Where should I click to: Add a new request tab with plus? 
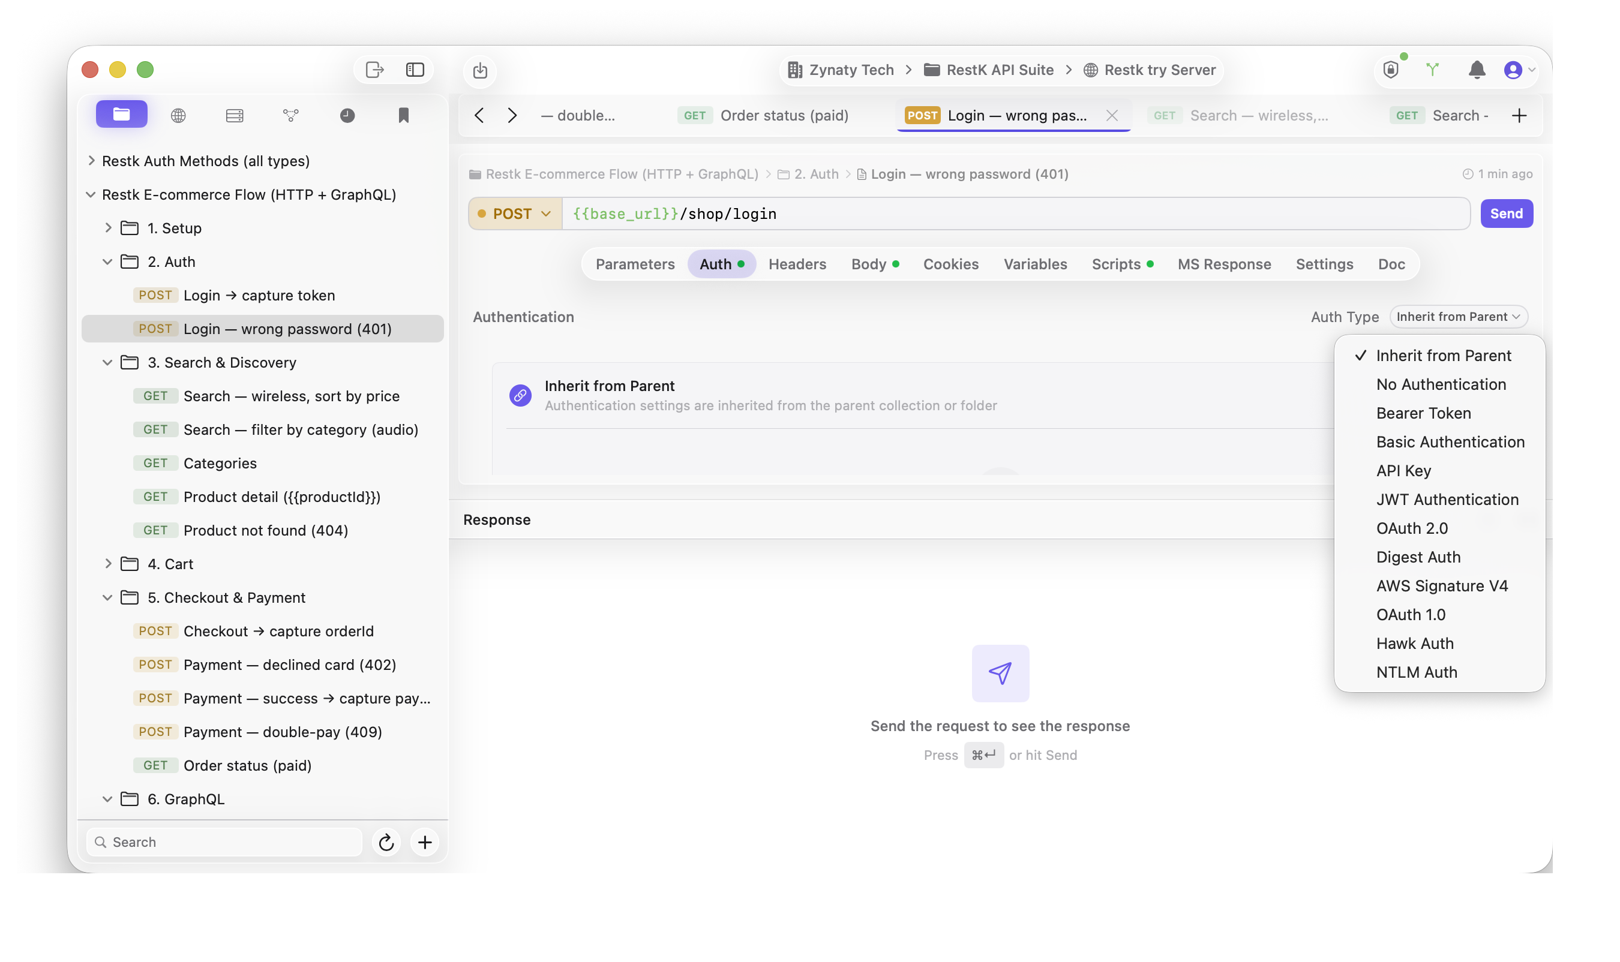(x=1519, y=115)
